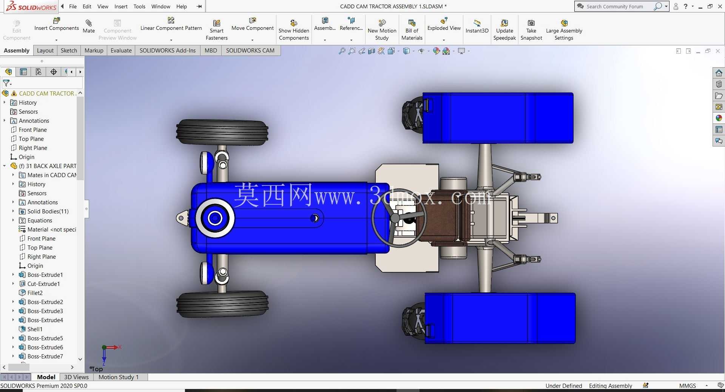Open the Appearances task pane
This screenshot has width=725, height=392.
719,118
